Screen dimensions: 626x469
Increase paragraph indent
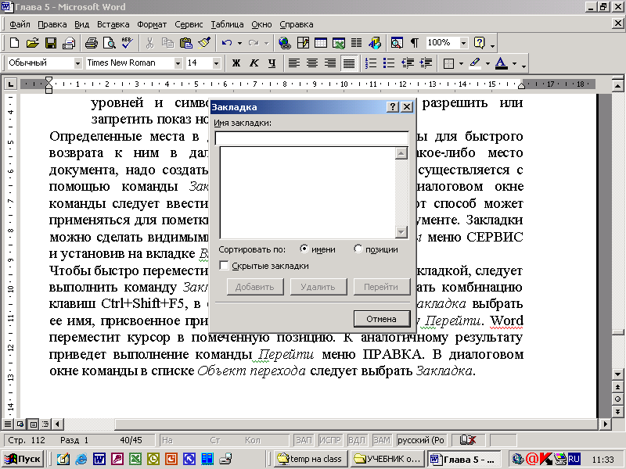tap(426, 63)
